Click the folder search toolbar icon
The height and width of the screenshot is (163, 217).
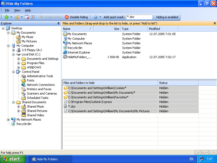coord(17,17)
